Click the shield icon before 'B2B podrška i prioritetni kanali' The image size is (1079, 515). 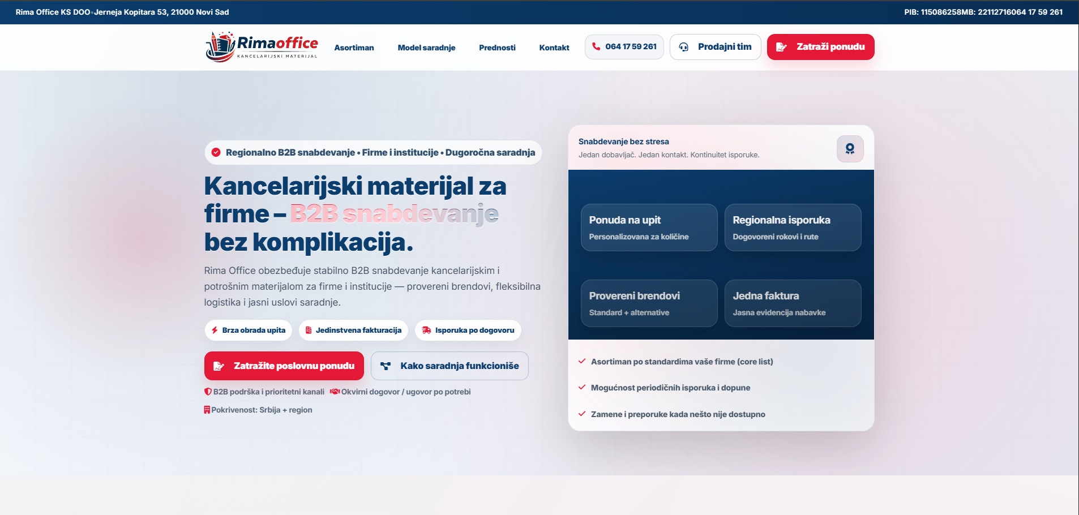207,391
